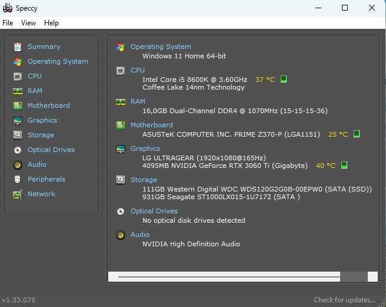
Task: Click the Windows flag icon in summary panel
Action: pyautogui.click(x=121, y=47)
